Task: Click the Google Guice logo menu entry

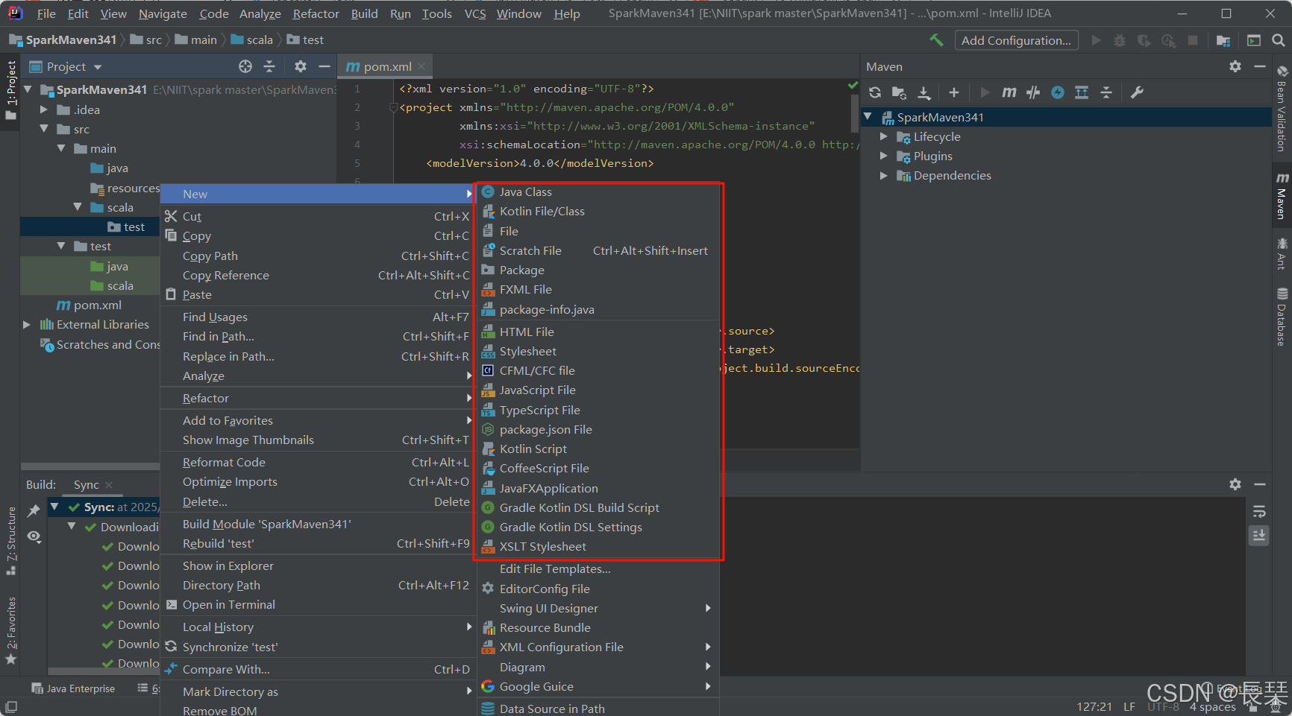Action: point(488,686)
